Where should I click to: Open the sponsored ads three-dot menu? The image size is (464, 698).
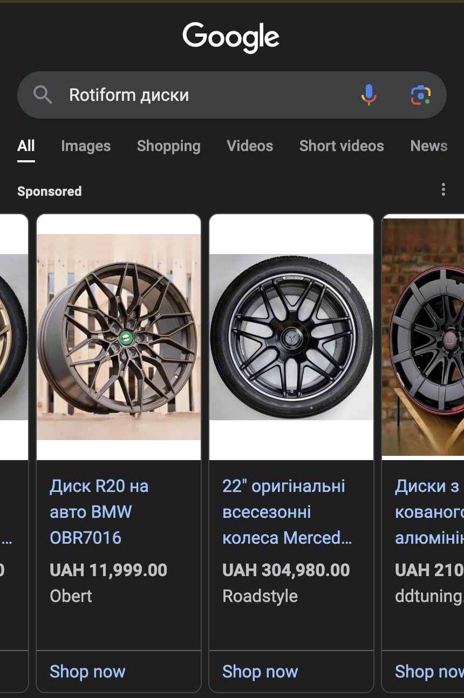[443, 189]
